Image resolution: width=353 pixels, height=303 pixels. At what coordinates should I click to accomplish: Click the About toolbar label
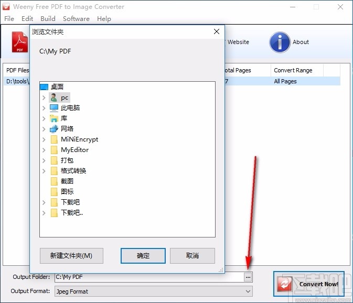tap(301, 42)
